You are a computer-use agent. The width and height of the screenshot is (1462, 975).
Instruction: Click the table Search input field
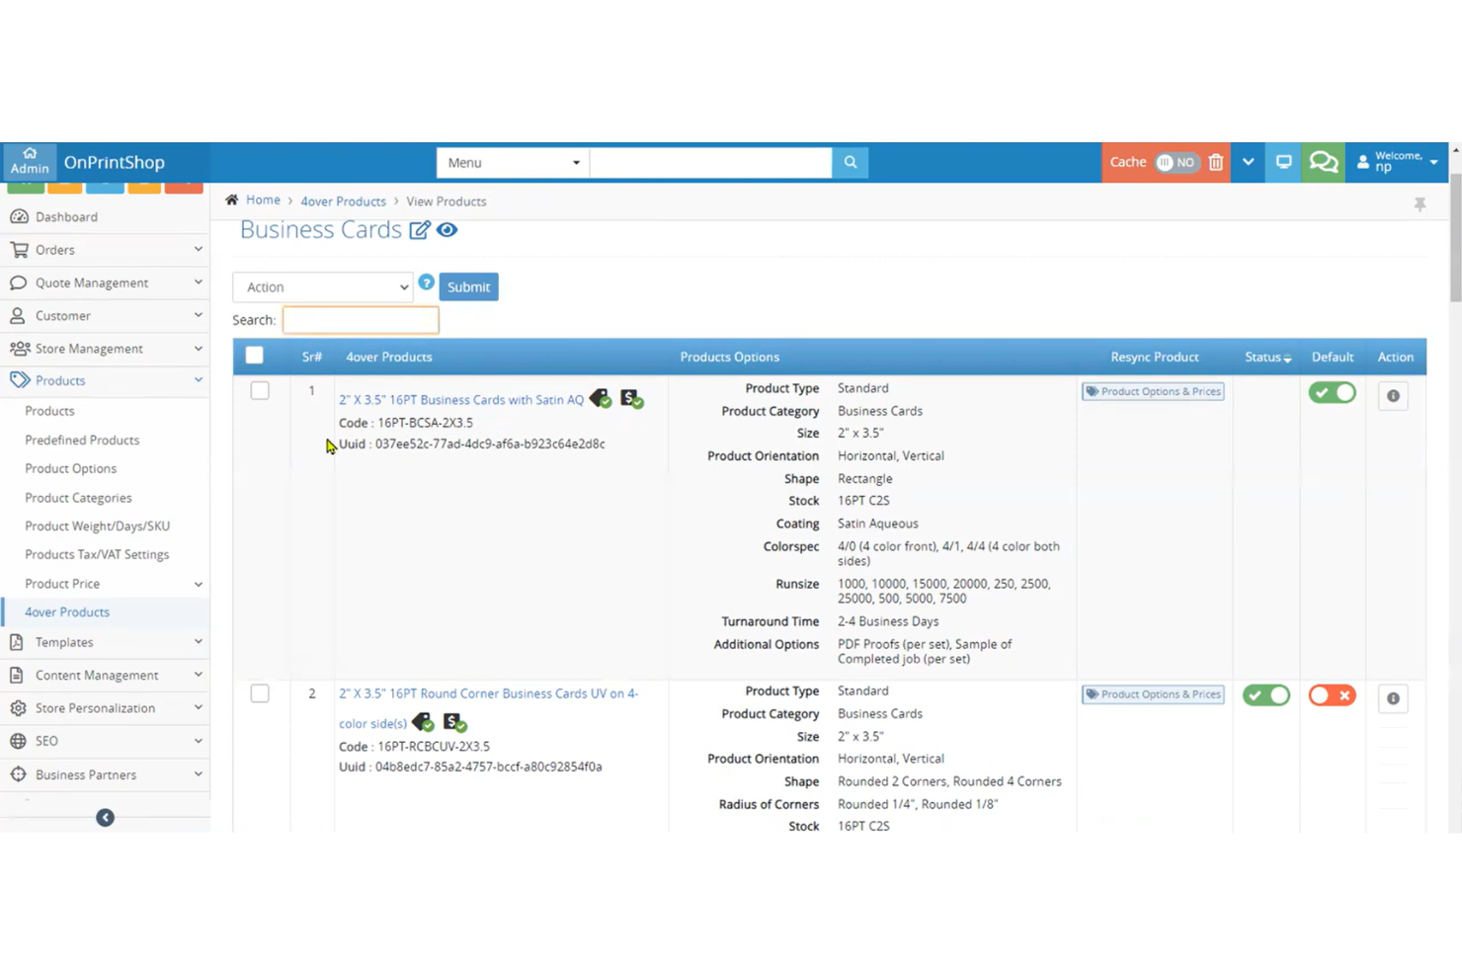pos(361,320)
